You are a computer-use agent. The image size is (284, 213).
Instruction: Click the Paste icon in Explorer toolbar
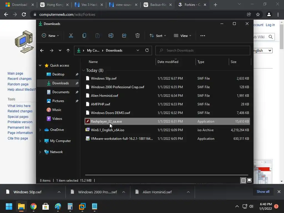coord(97,36)
